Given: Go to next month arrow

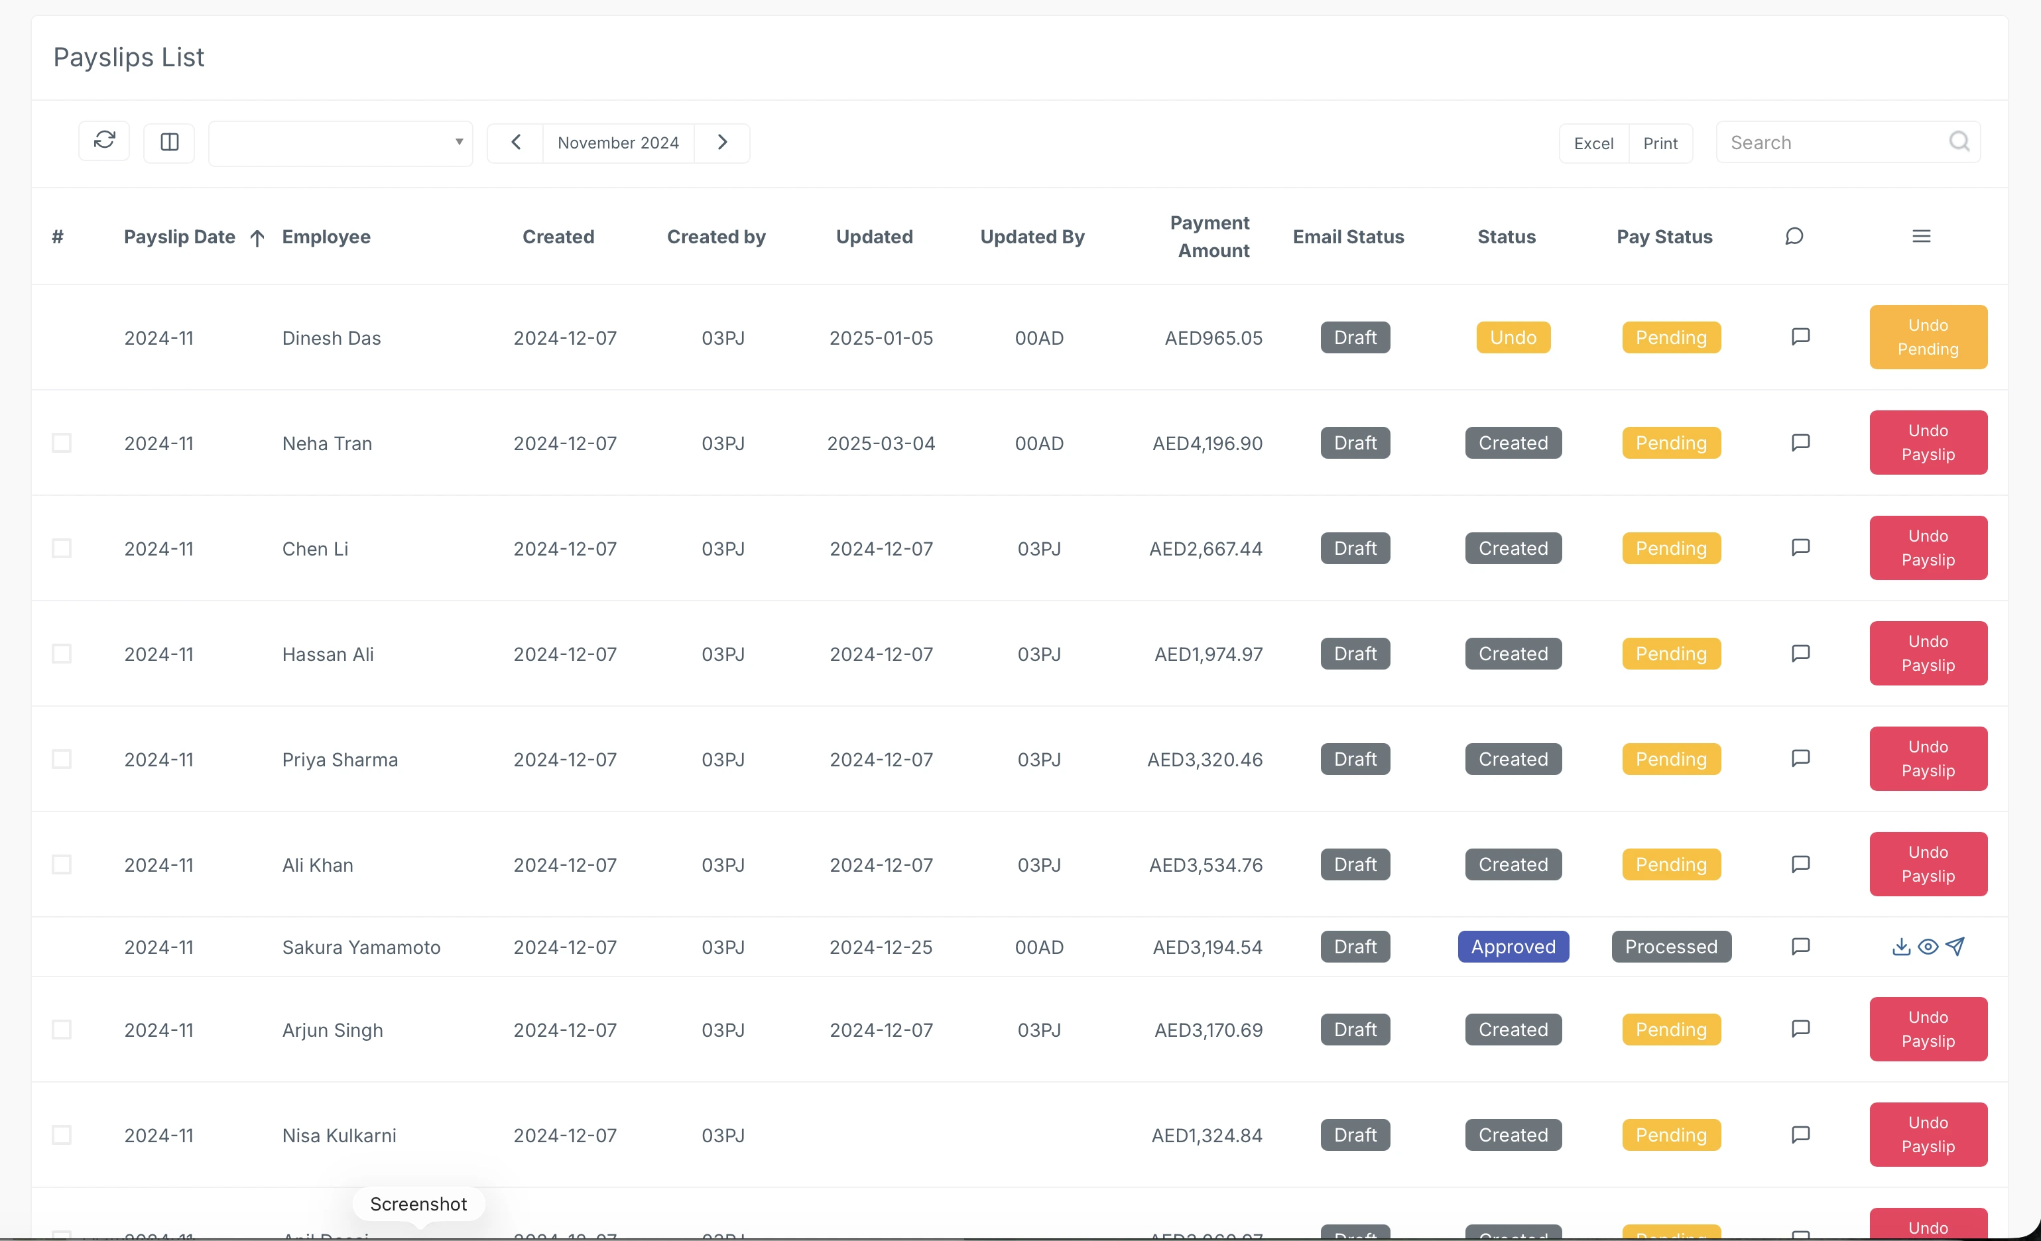Looking at the screenshot, I should click(x=722, y=143).
